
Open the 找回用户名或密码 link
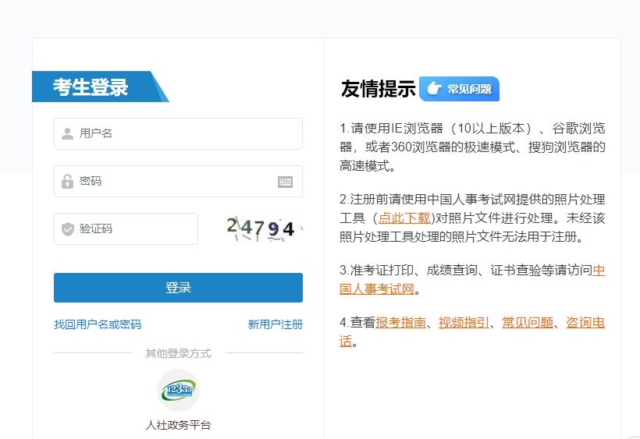click(x=98, y=324)
